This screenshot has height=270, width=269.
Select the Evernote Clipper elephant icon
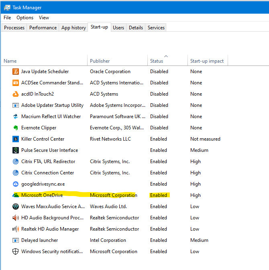click(16, 128)
